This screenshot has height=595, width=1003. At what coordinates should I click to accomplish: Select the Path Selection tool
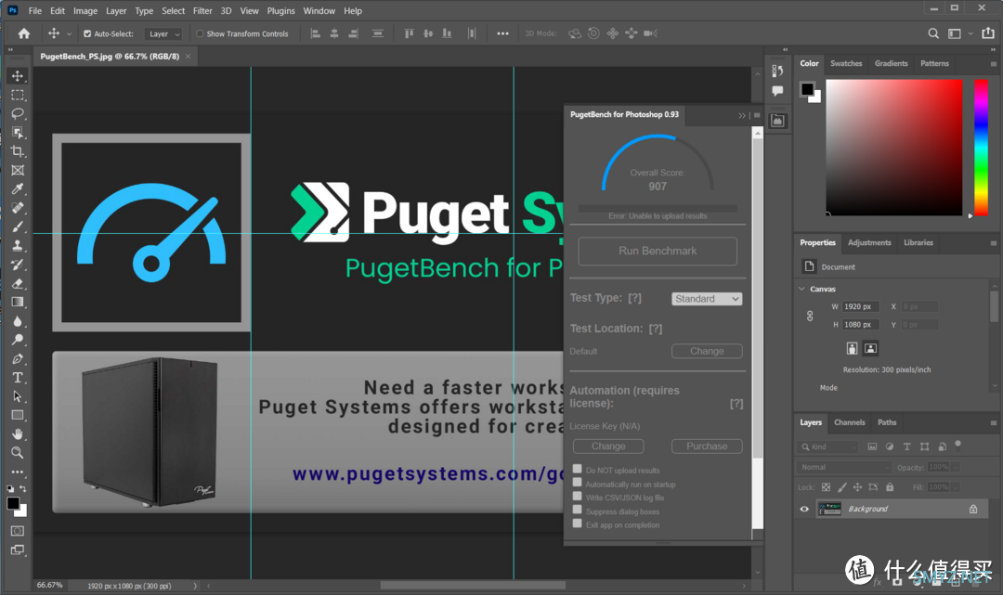coord(18,397)
